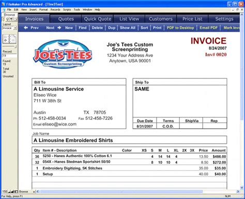
Task: Click the Show All button
Action: tap(128, 27)
